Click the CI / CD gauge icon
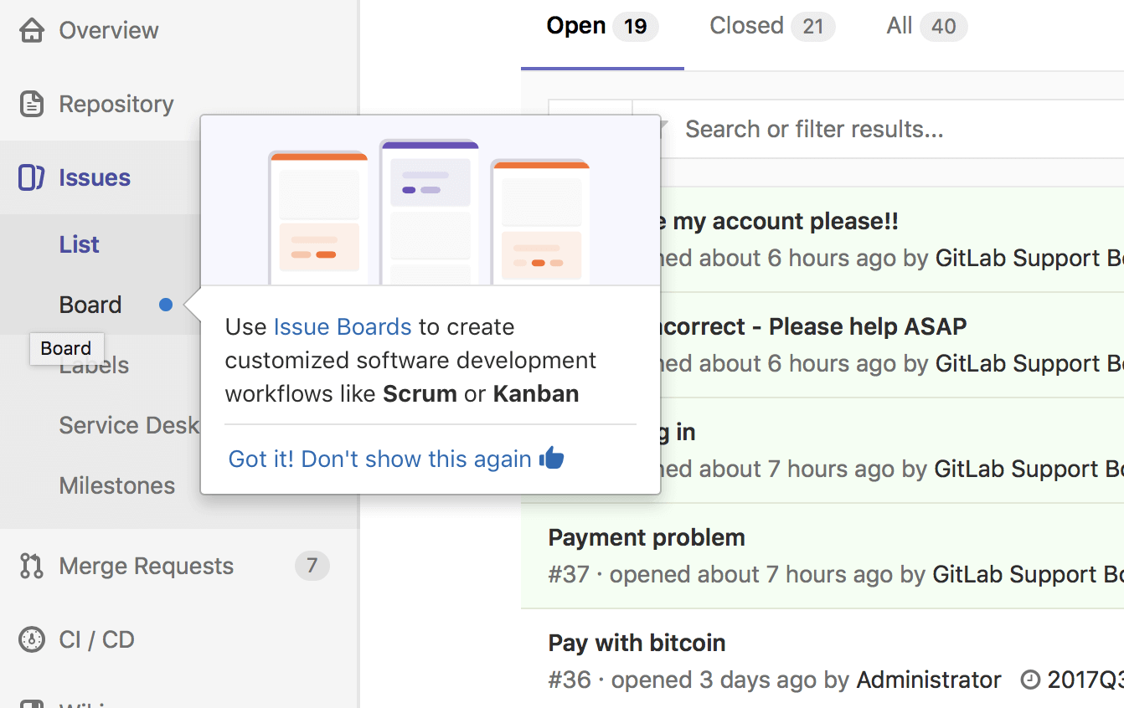The image size is (1124, 708). (32, 639)
